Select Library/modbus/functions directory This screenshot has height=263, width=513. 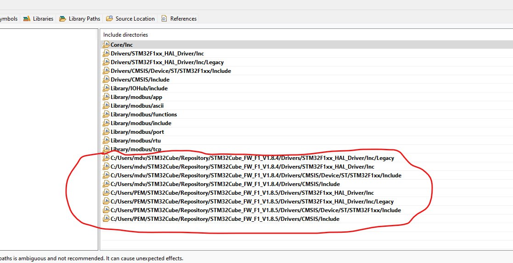307,114
